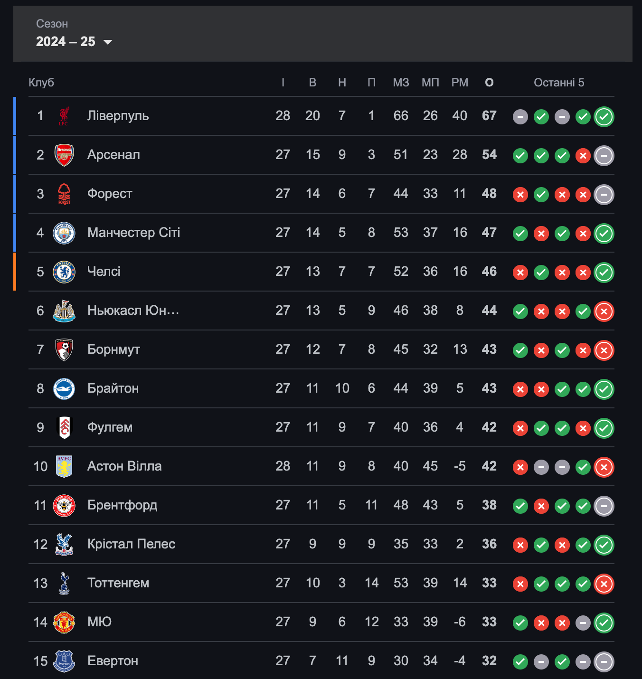Select the Chelsea crest icon
Screen dimensions: 642x679
point(64,272)
